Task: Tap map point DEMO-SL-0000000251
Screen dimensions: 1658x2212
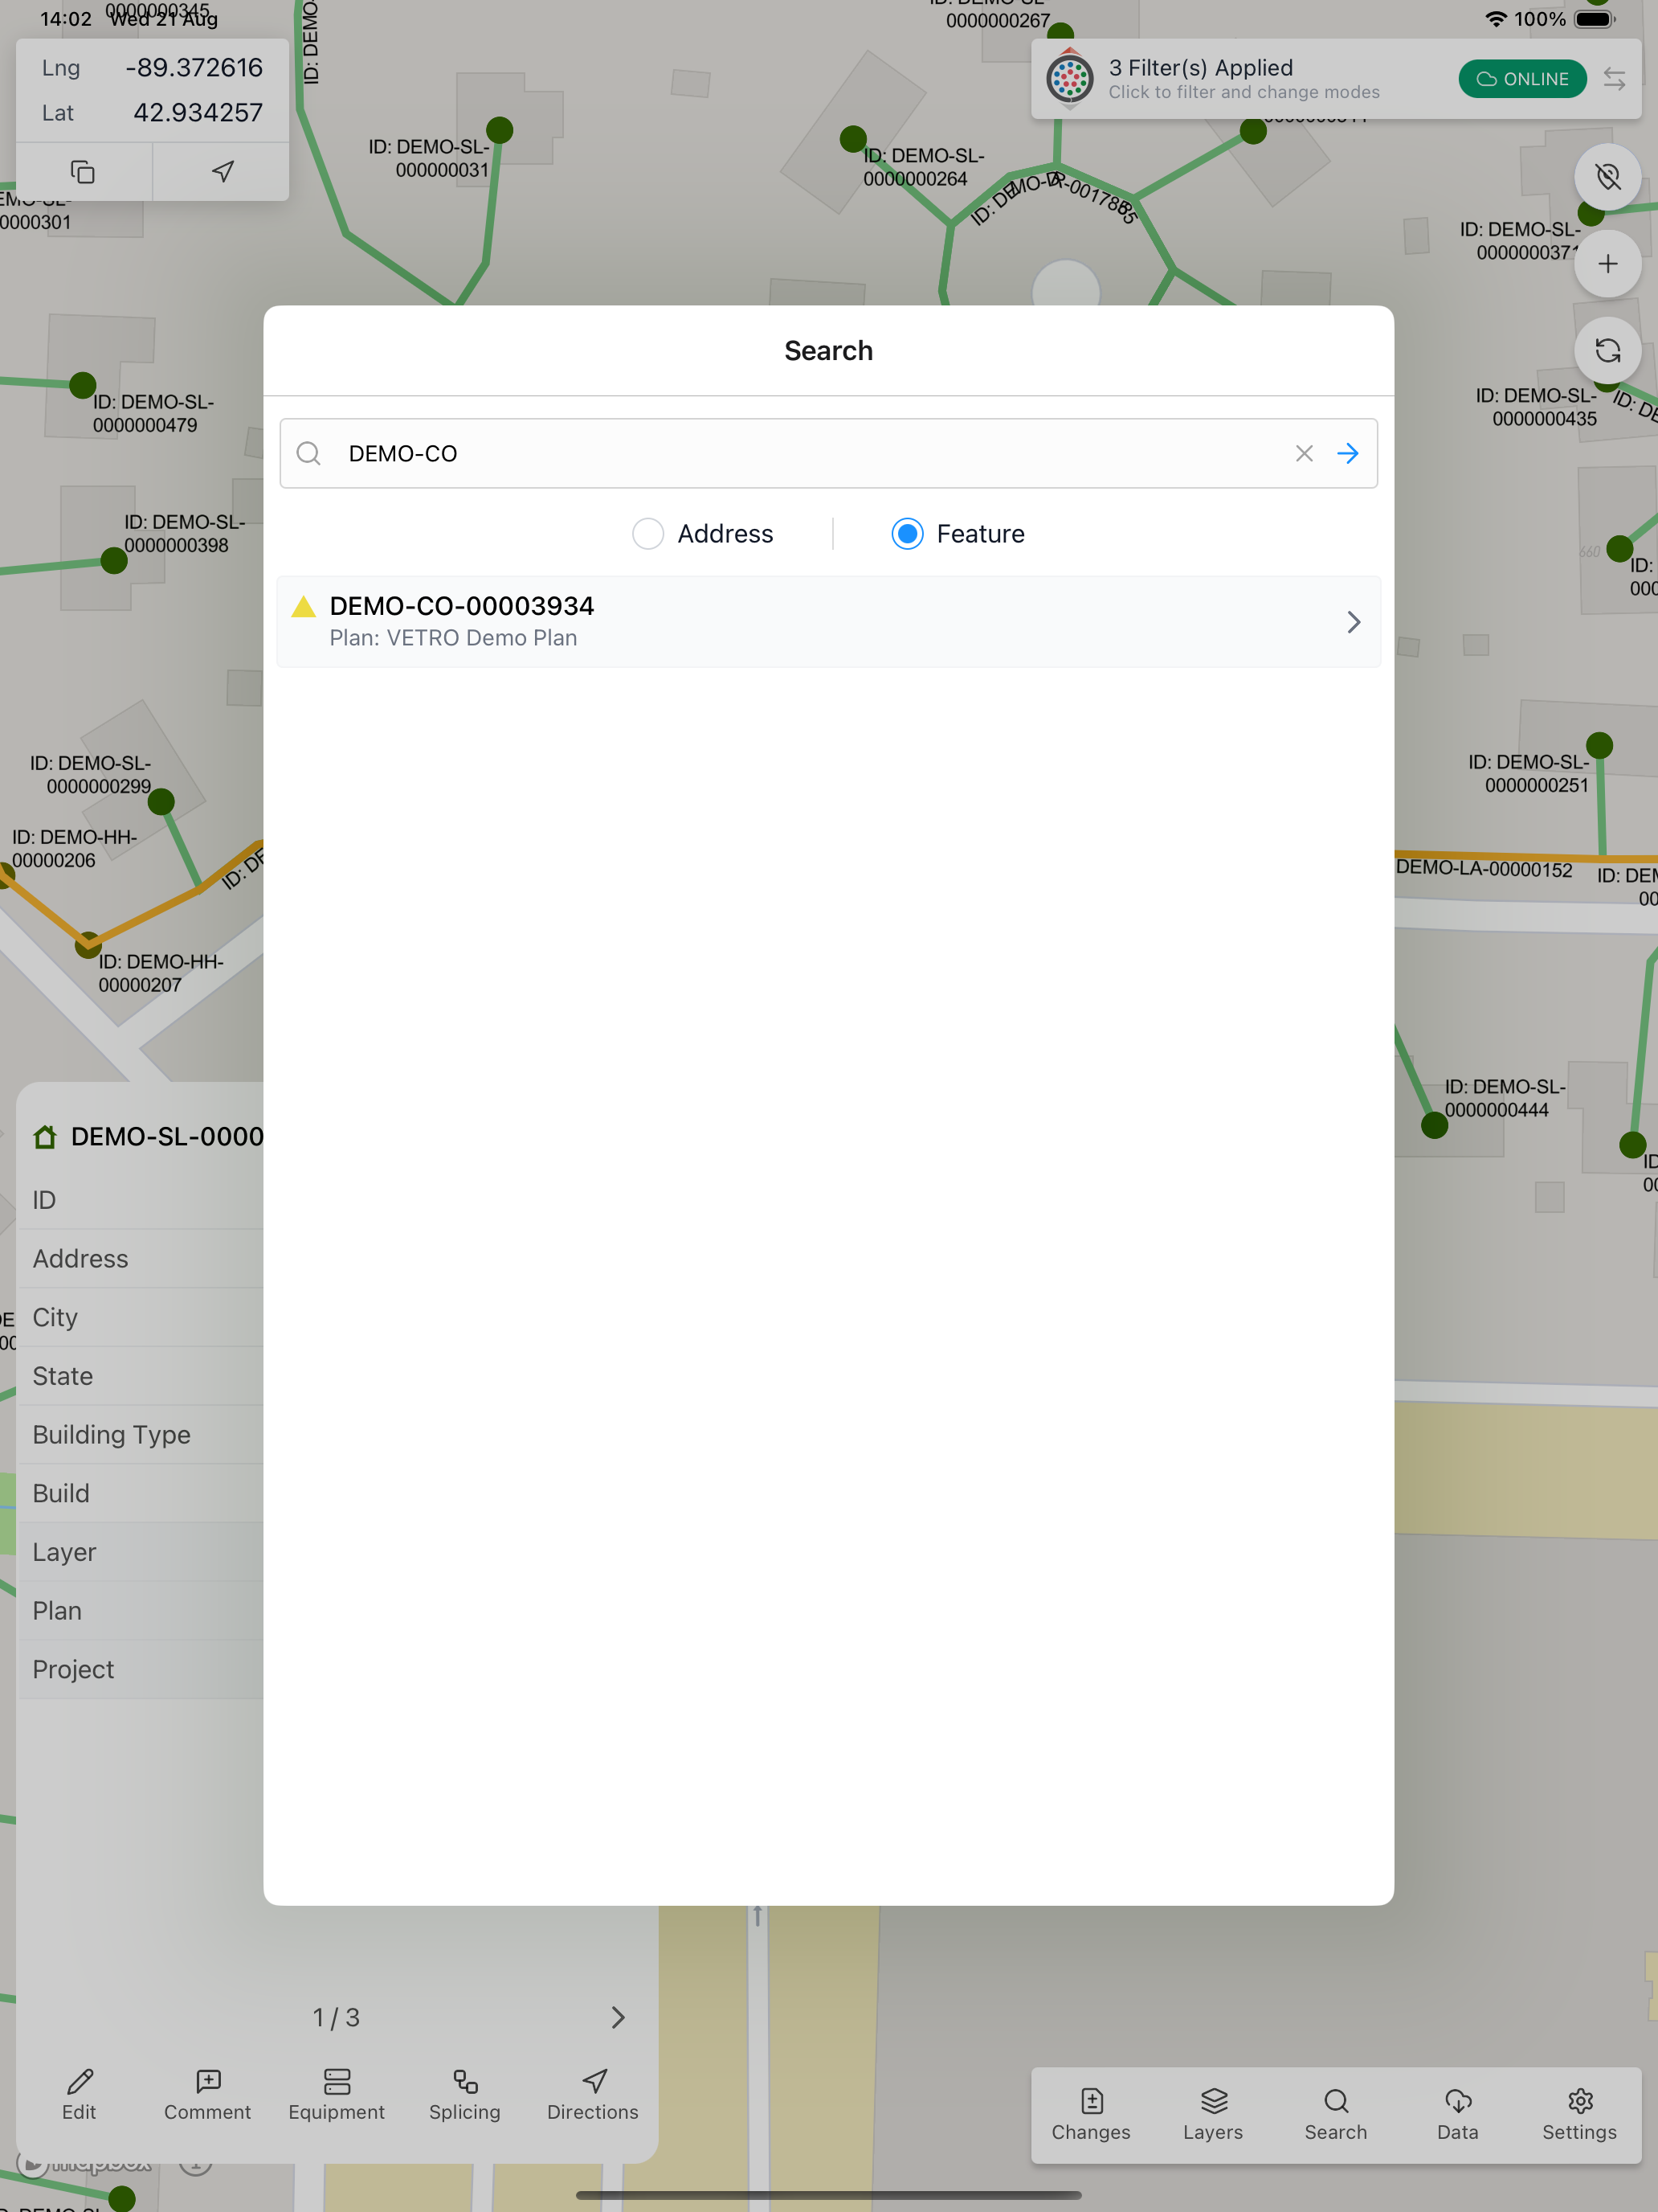Action: 1600,745
